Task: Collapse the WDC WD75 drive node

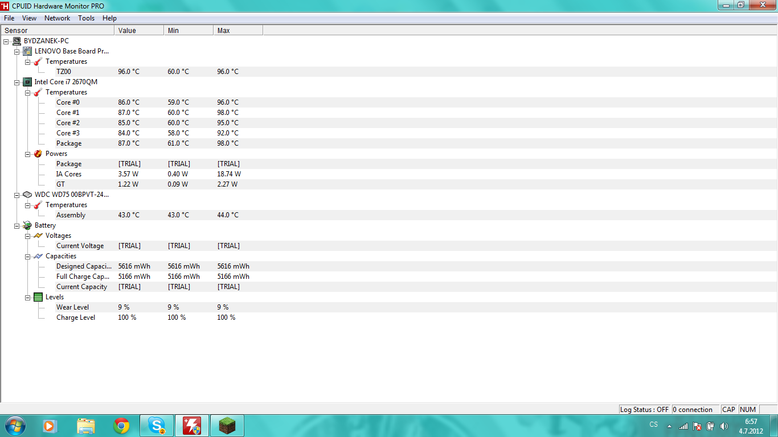Action: click(17, 195)
